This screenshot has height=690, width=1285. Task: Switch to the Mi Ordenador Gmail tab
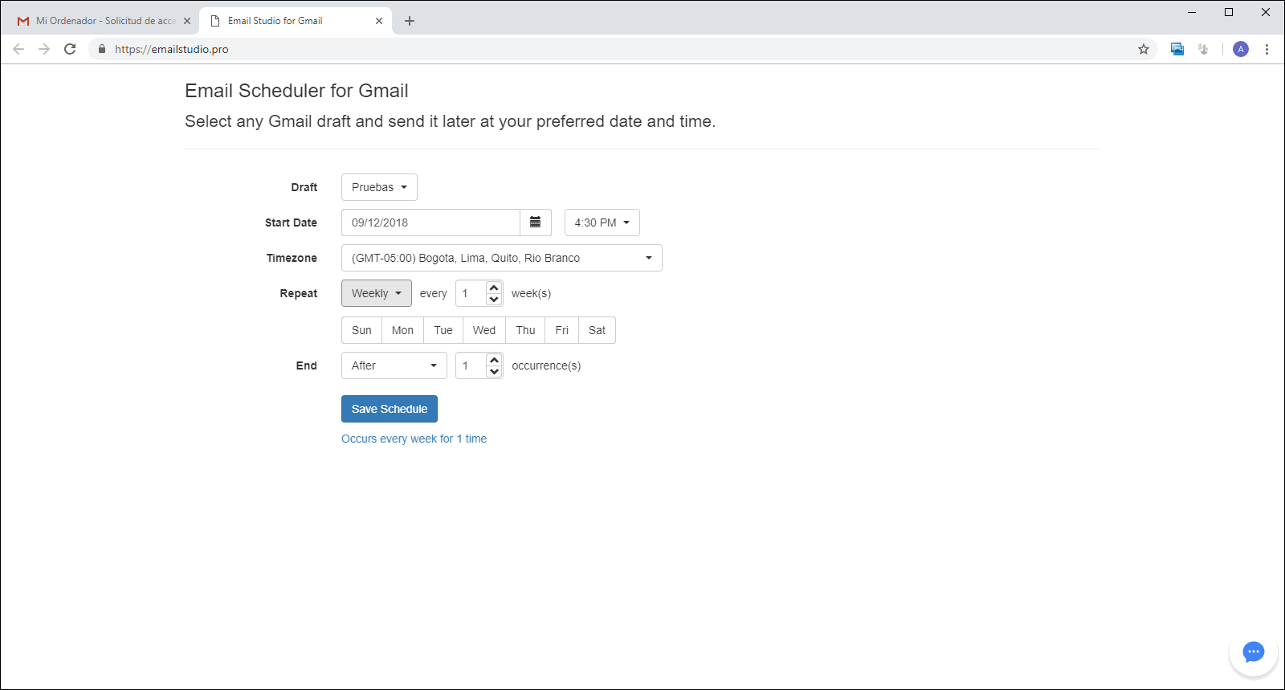104,21
